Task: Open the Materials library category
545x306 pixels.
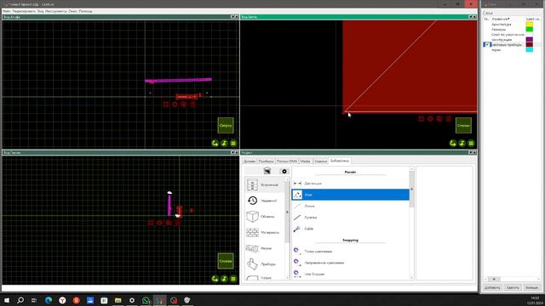Action: coord(264,232)
